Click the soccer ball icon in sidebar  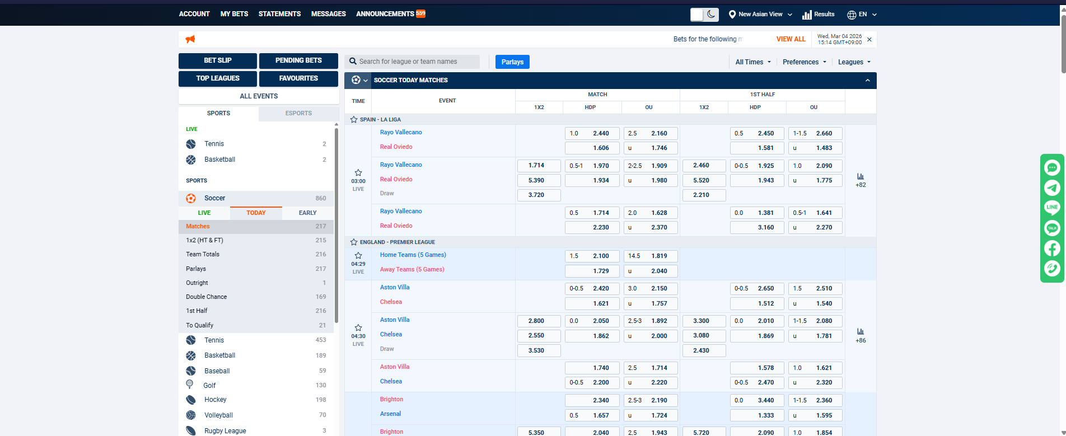(191, 198)
